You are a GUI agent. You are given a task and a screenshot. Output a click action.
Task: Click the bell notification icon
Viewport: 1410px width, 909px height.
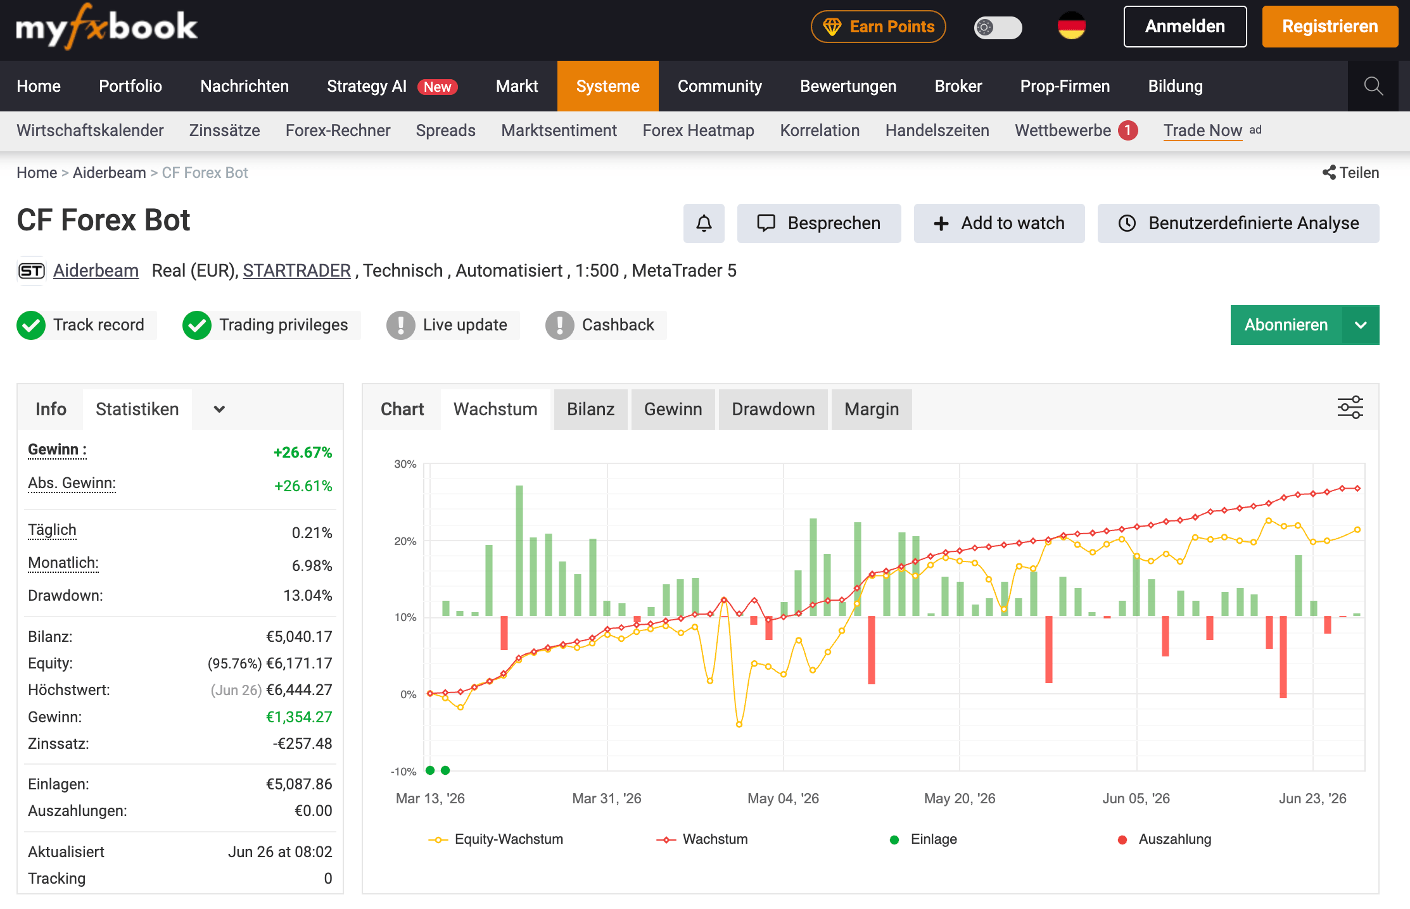(x=704, y=223)
